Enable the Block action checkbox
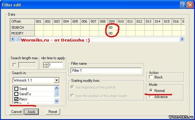 (151, 77)
